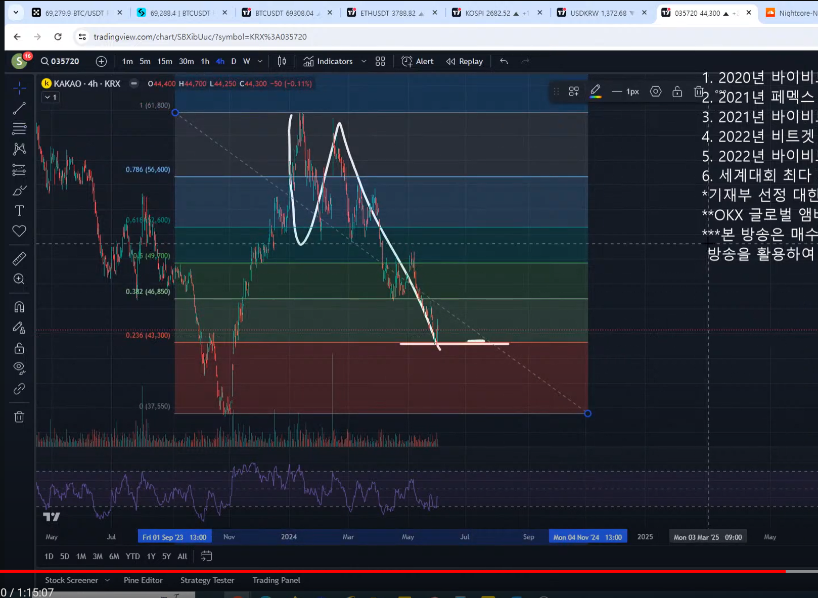Change line color with pencil swatch
The height and width of the screenshot is (598, 818).
pyautogui.click(x=596, y=91)
